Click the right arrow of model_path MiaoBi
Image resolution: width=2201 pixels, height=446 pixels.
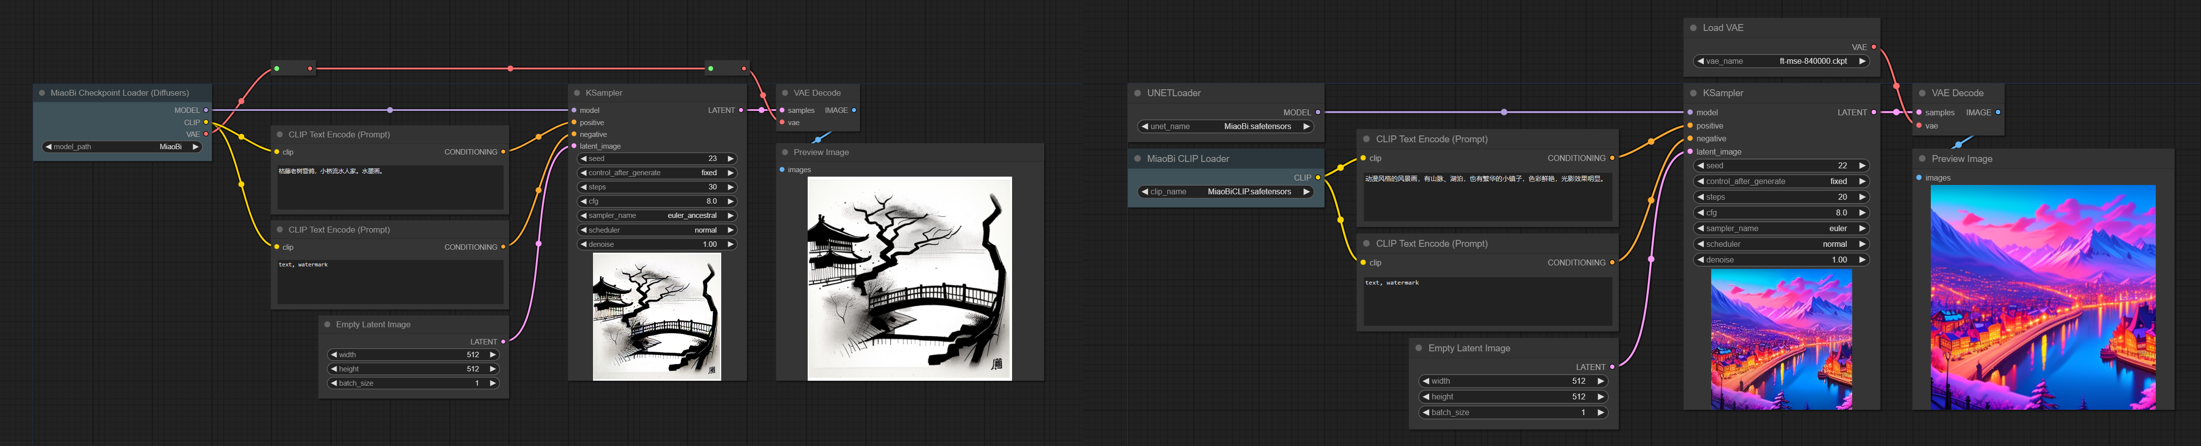coord(196,147)
